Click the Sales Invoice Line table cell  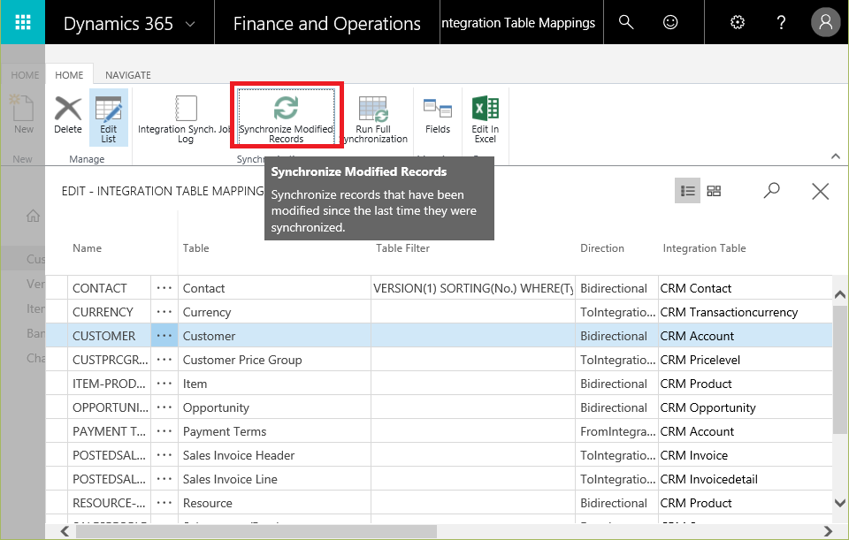coord(274,478)
